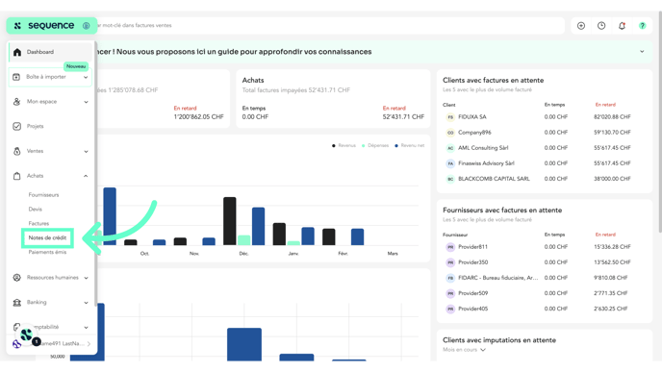Open the Mois en cours dropdown
662x372 pixels.
point(464,350)
